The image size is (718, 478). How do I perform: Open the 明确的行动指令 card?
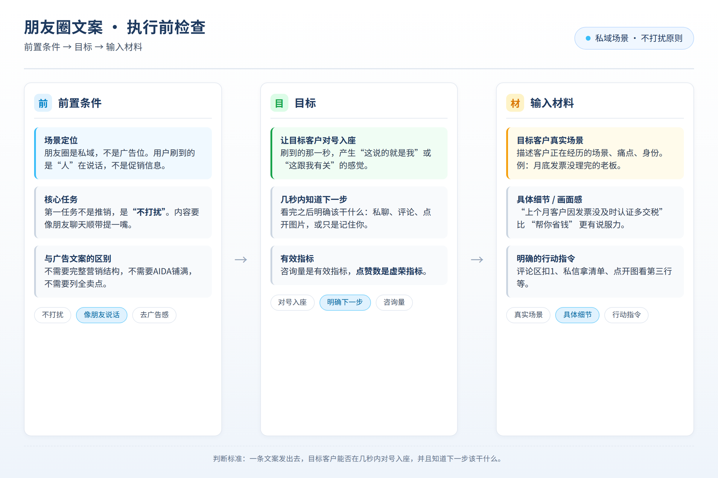pyautogui.click(x=595, y=271)
